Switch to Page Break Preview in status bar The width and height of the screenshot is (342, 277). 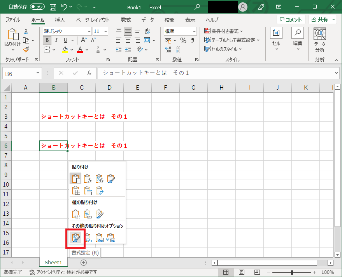[x=257, y=272]
